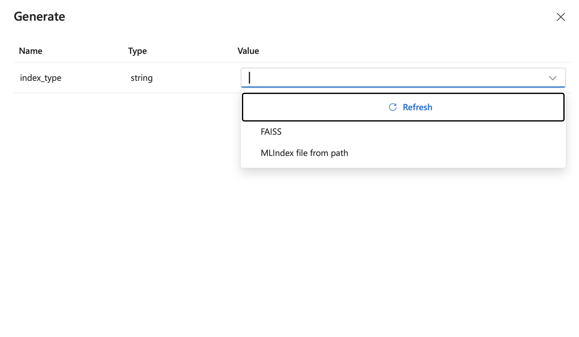Dismiss the panel using the top-right X icon
Screen dimensions: 579x337
[561, 17]
